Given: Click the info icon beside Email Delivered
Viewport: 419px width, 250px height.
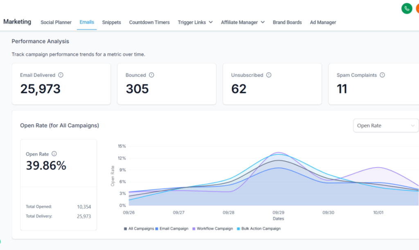Looking at the screenshot, I should click(x=61, y=75).
